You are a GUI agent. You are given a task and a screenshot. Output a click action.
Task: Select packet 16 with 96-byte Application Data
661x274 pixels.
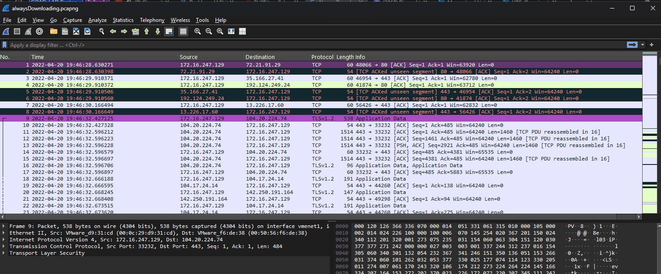click(321, 165)
